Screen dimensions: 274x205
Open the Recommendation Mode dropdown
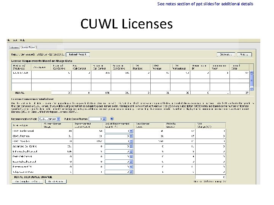tap(49, 119)
